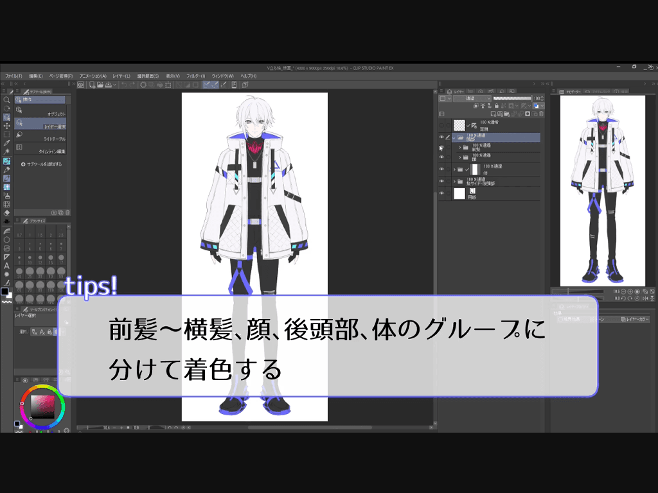Open the 通過 blend mode dropdown
The width and height of the screenshot is (658, 493).
472,98
